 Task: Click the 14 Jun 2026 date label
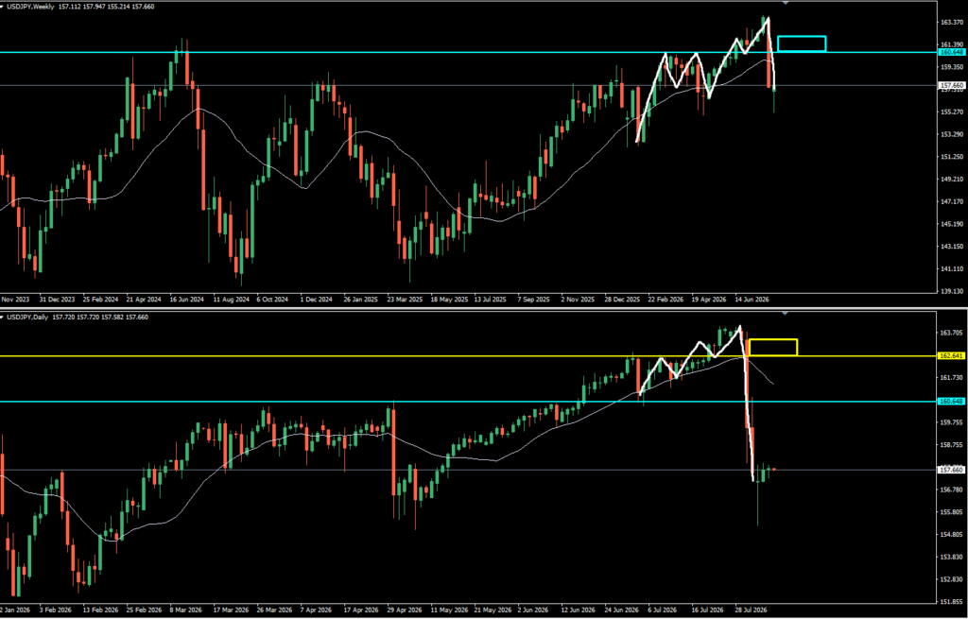750,300
